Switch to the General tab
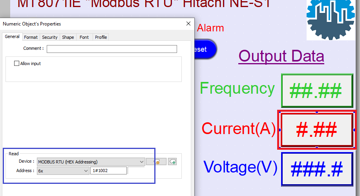 coord(12,37)
